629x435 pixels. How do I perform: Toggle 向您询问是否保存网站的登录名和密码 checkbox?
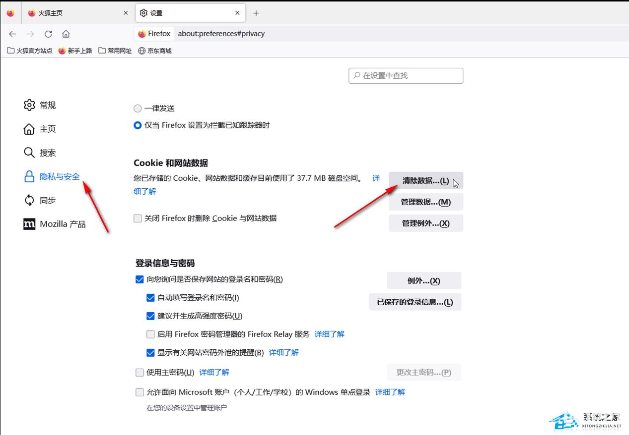coord(140,279)
